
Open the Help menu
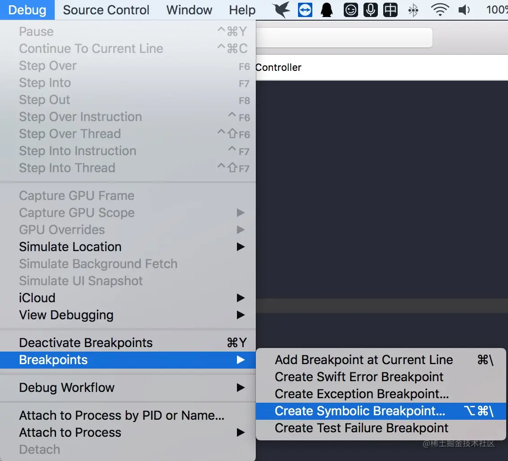(242, 10)
